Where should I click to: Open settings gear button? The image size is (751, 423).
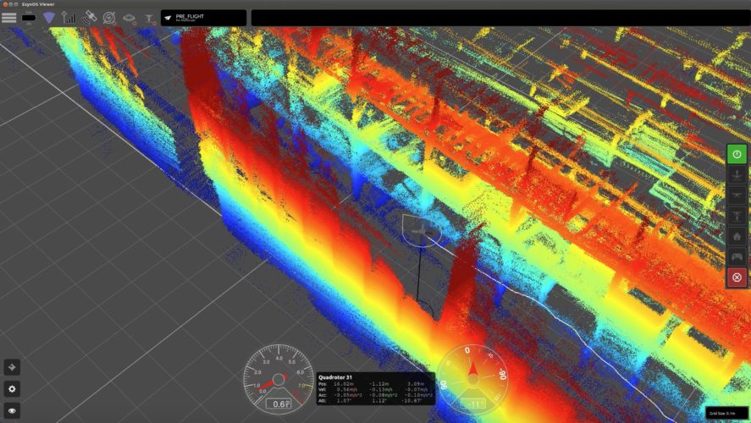pyautogui.click(x=12, y=389)
